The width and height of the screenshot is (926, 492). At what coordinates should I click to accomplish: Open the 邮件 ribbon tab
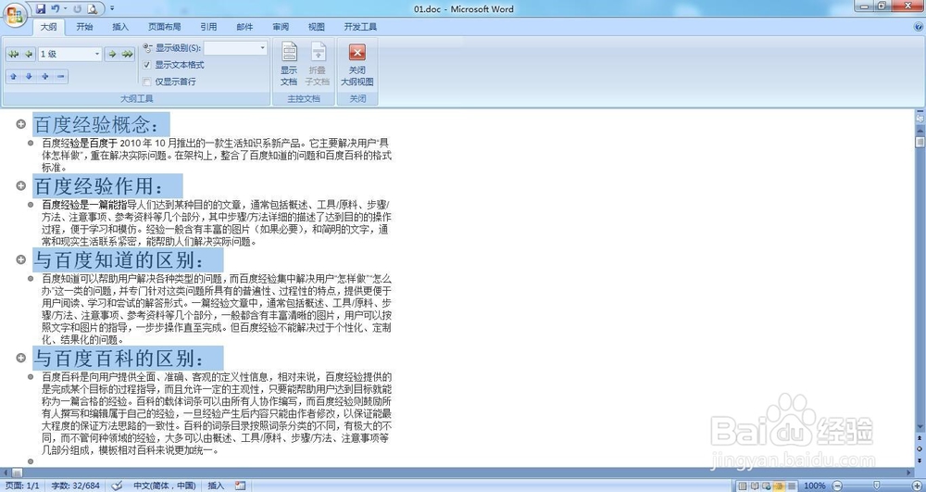coord(244,27)
